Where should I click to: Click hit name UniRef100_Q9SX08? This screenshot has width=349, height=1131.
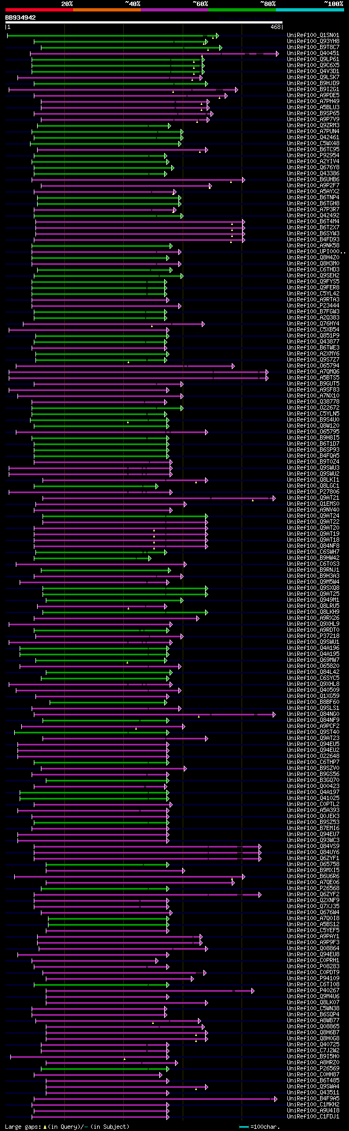[313, 588]
